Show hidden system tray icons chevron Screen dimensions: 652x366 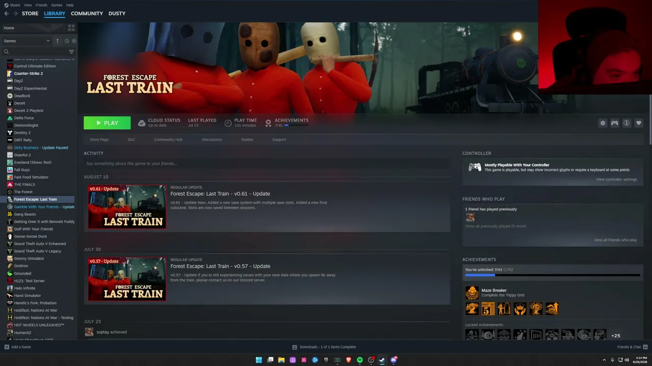click(x=604, y=360)
